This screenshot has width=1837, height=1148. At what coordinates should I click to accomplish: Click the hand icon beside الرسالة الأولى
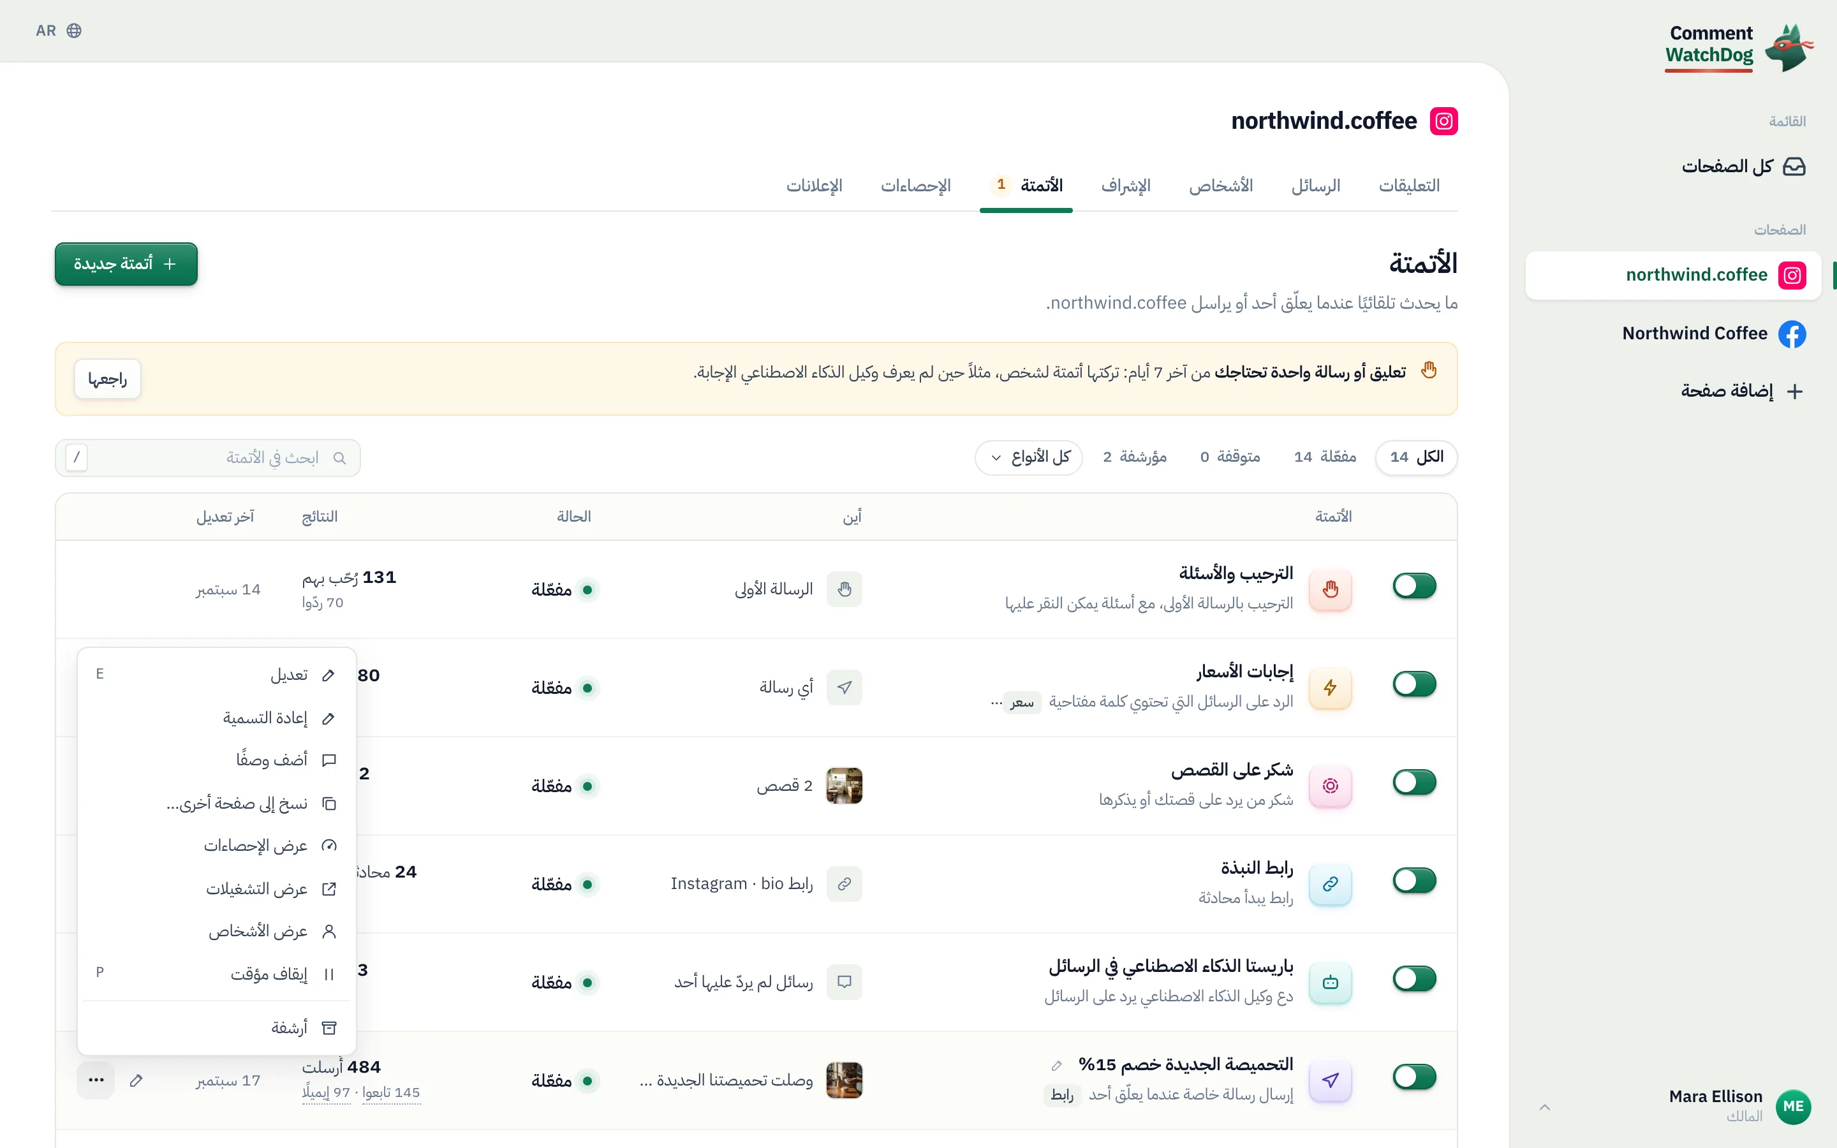(844, 589)
